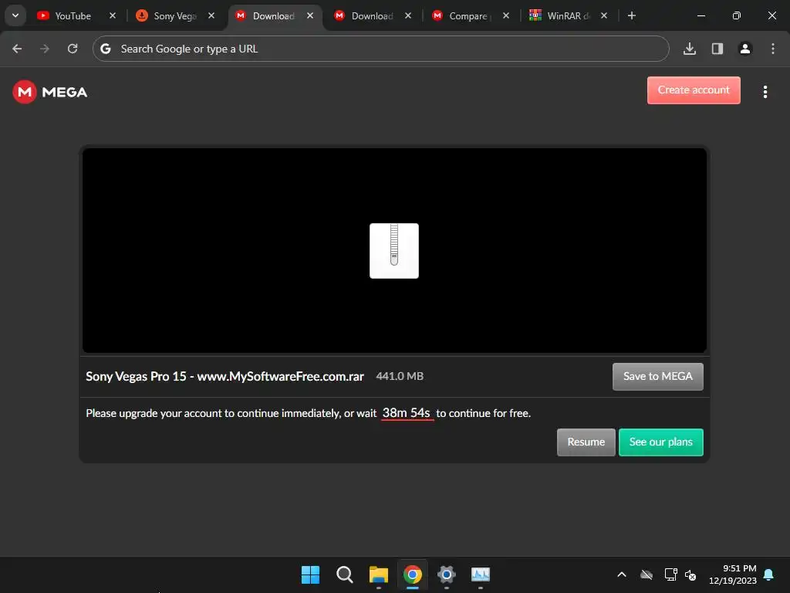
Task: Open File Explorer from taskbar
Action: [378, 574]
